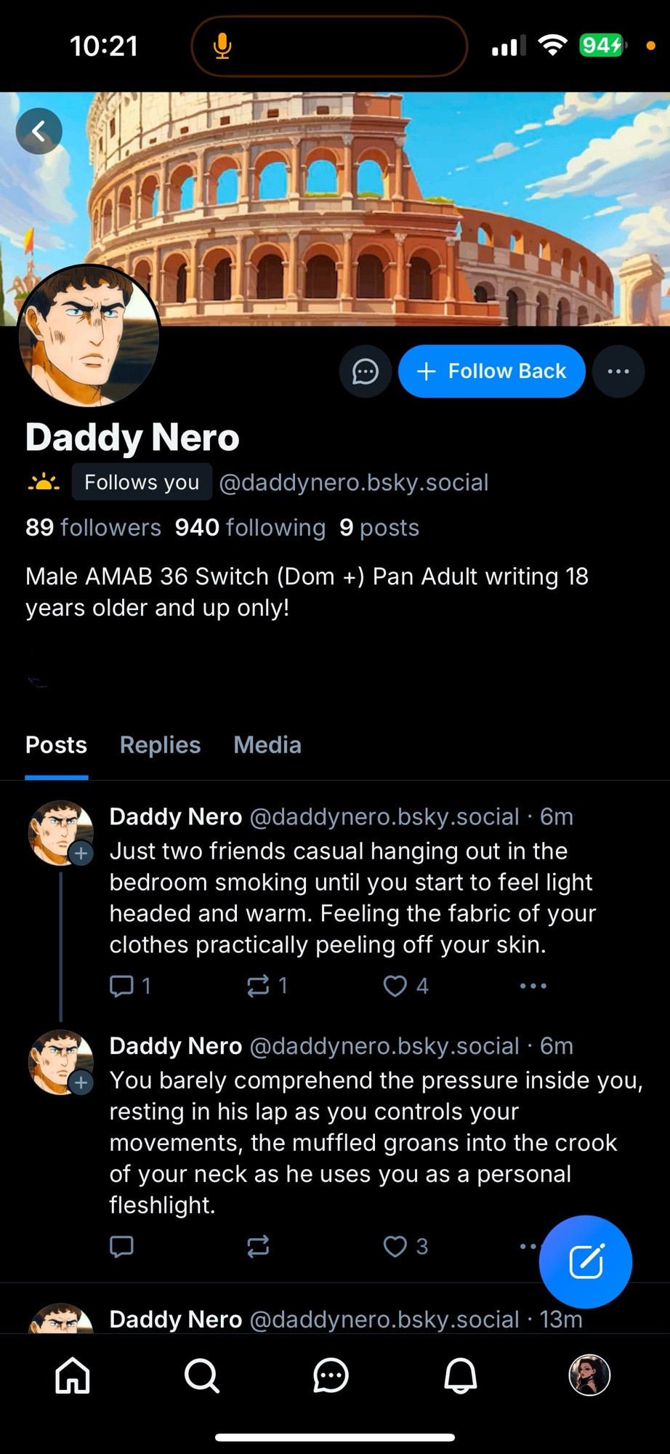Open the Notifications bell
The image size is (670, 1454).
click(x=460, y=1375)
